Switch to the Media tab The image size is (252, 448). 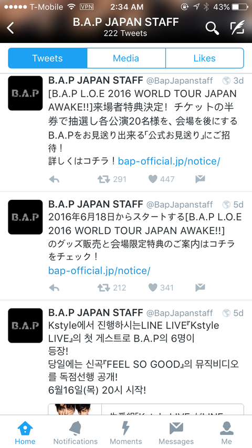click(x=126, y=58)
